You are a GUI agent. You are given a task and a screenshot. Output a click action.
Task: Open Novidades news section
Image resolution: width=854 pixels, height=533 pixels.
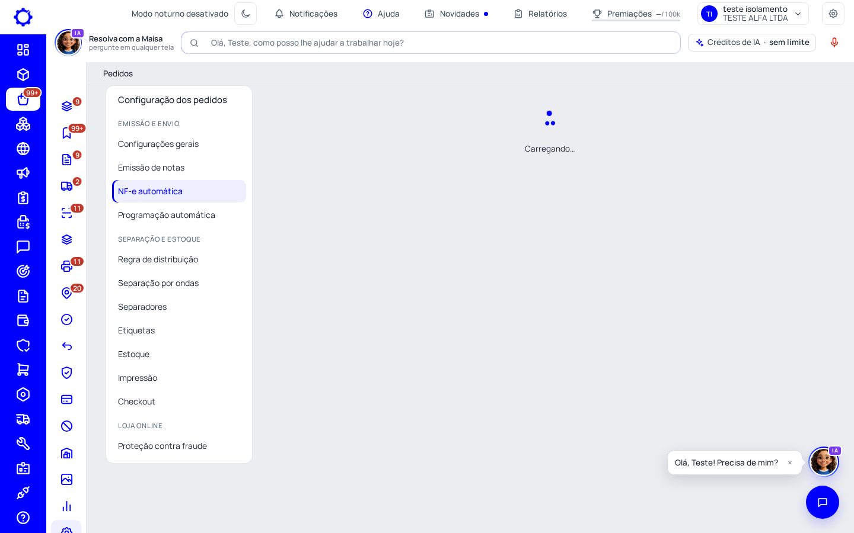point(456,14)
